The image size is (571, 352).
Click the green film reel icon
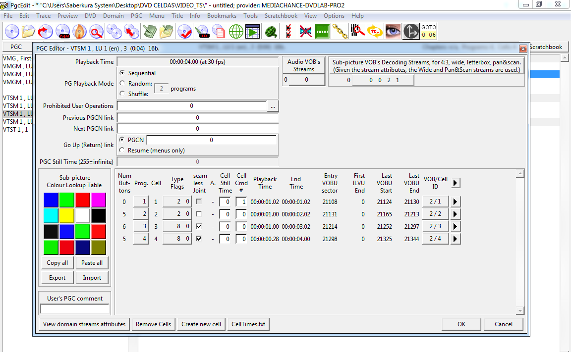pos(271,32)
